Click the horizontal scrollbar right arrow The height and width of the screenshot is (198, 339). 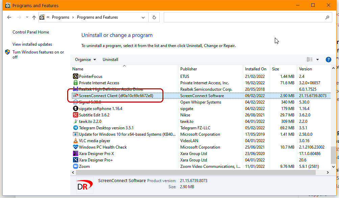point(328,172)
